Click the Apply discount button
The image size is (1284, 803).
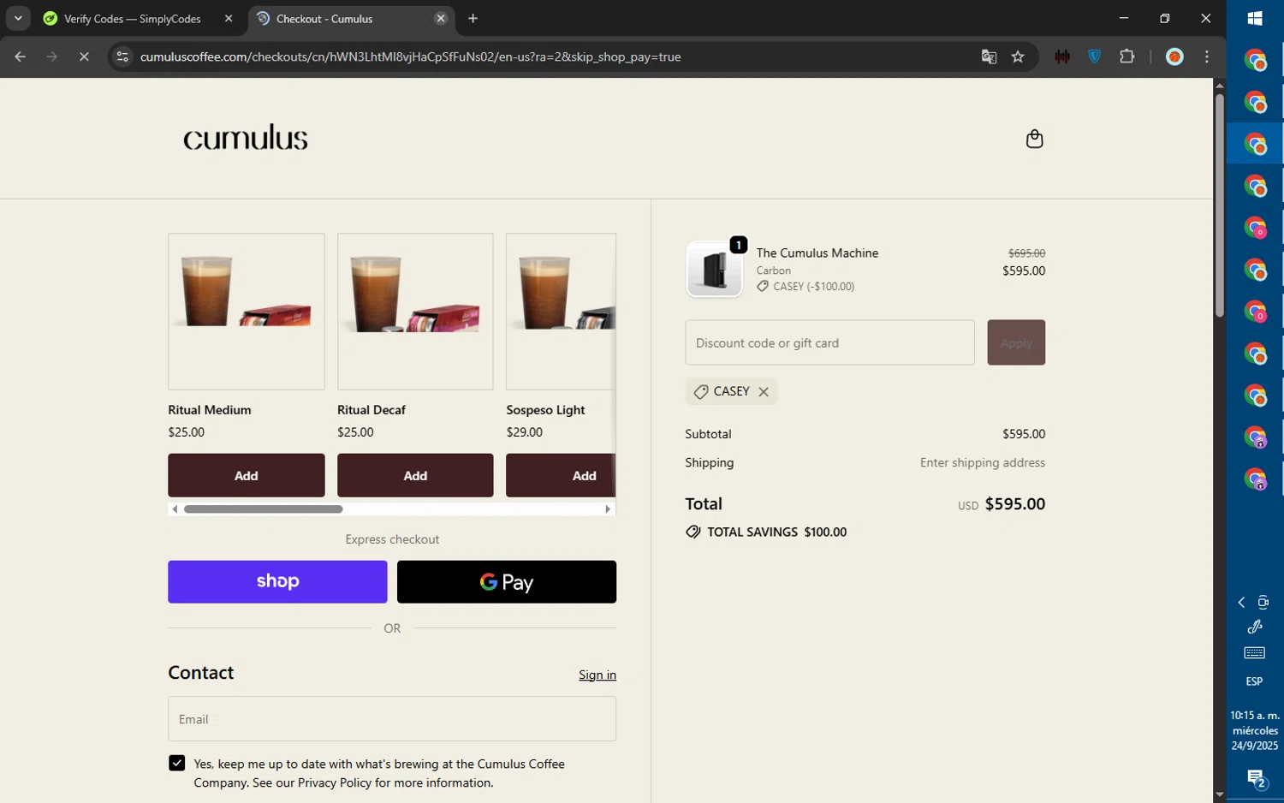pyautogui.click(x=1016, y=342)
